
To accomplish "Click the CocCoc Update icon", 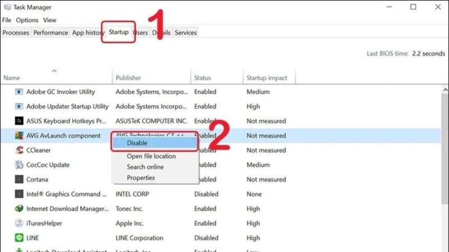I will point(19,164).
